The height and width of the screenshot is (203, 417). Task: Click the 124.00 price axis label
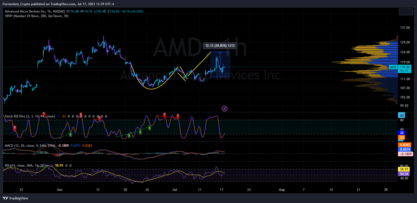point(405,52)
